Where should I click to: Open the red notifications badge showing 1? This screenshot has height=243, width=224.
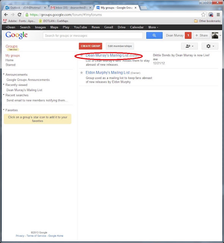click(x=188, y=35)
